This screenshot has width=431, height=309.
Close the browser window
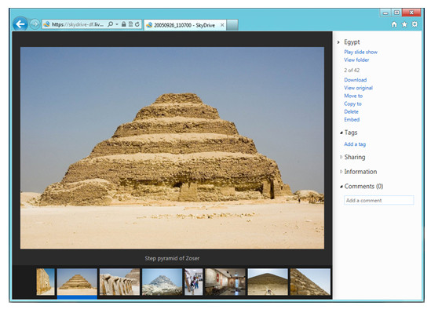click(x=411, y=13)
